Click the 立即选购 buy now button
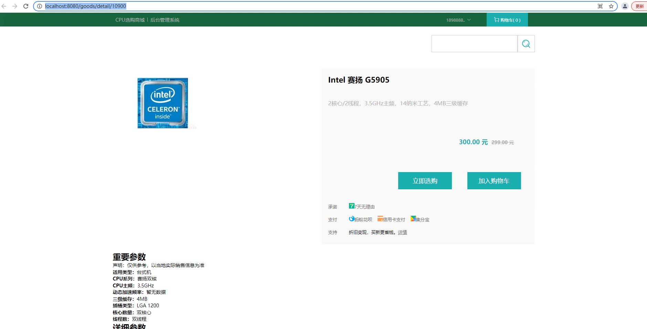The image size is (647, 329). click(425, 181)
